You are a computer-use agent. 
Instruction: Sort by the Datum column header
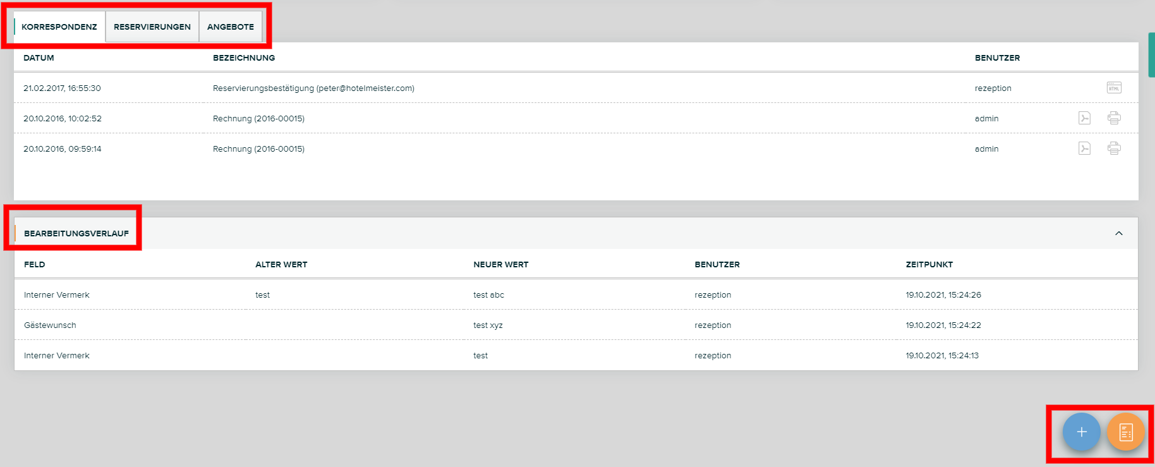(39, 58)
